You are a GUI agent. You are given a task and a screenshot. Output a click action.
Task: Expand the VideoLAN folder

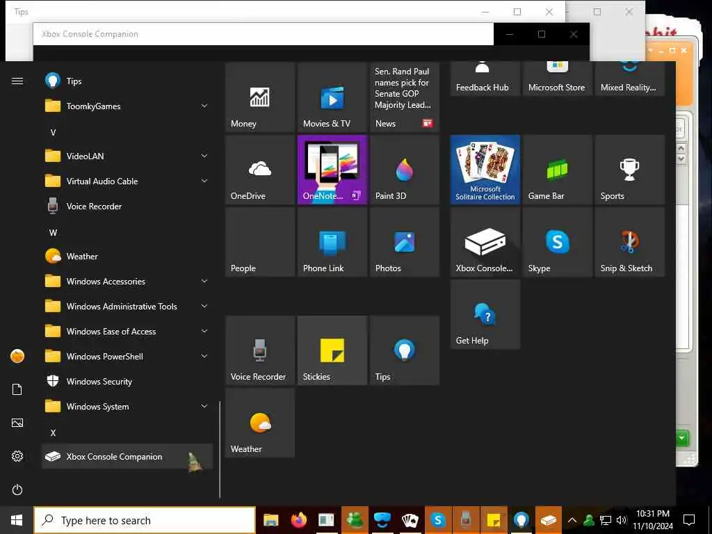click(127, 156)
